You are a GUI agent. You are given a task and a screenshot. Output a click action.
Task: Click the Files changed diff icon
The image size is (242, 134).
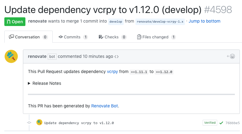(139, 37)
